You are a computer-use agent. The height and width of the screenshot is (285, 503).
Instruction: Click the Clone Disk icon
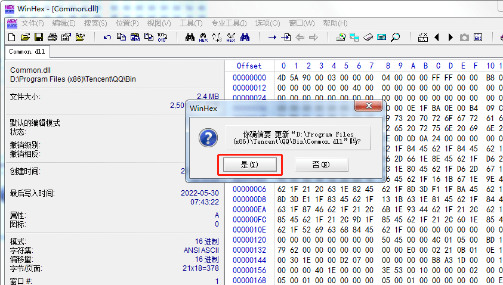tap(354, 38)
